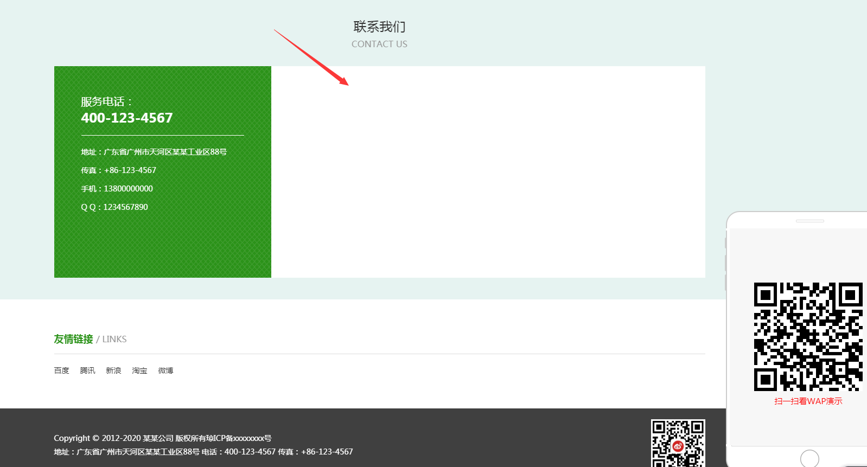Click the 服务电话 label
Screen dimensions: 867x467
click(106, 101)
